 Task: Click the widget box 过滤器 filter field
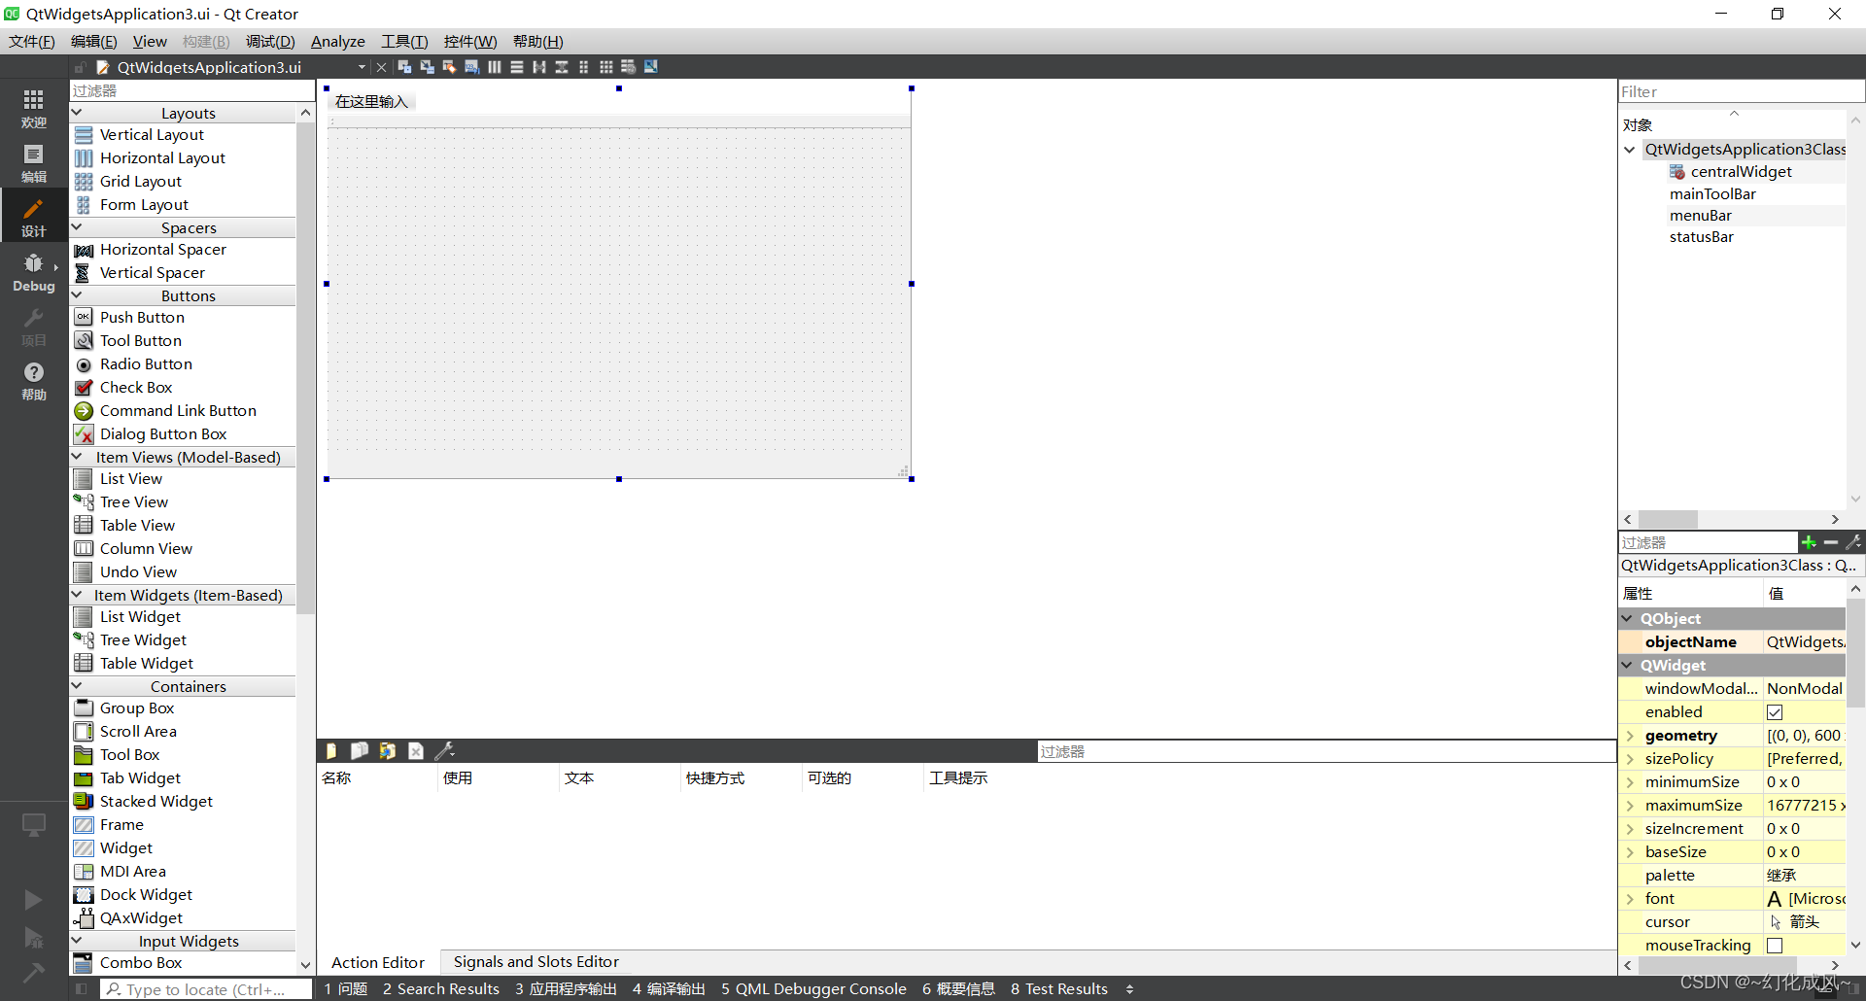point(192,90)
